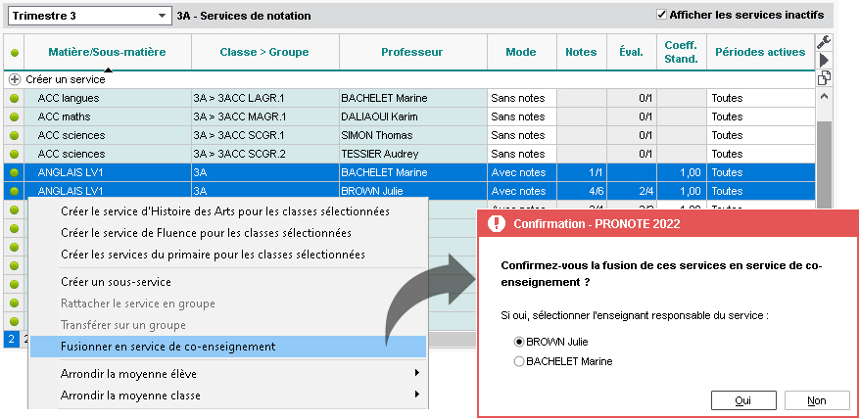This screenshot has width=860, height=419.
Task: Toggle green dot of ACC sciences SCGR.2 row
Action: tap(15, 155)
